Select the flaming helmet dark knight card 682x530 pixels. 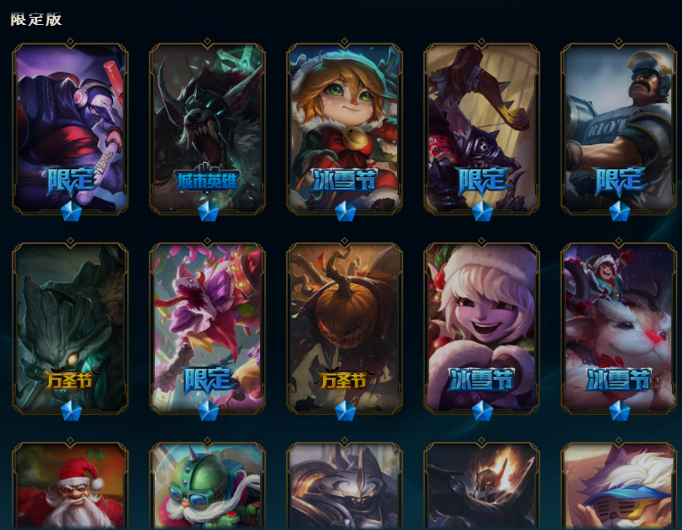click(482, 485)
